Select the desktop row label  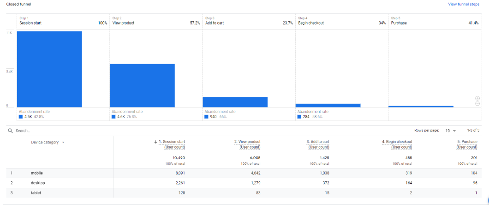pos(37,183)
